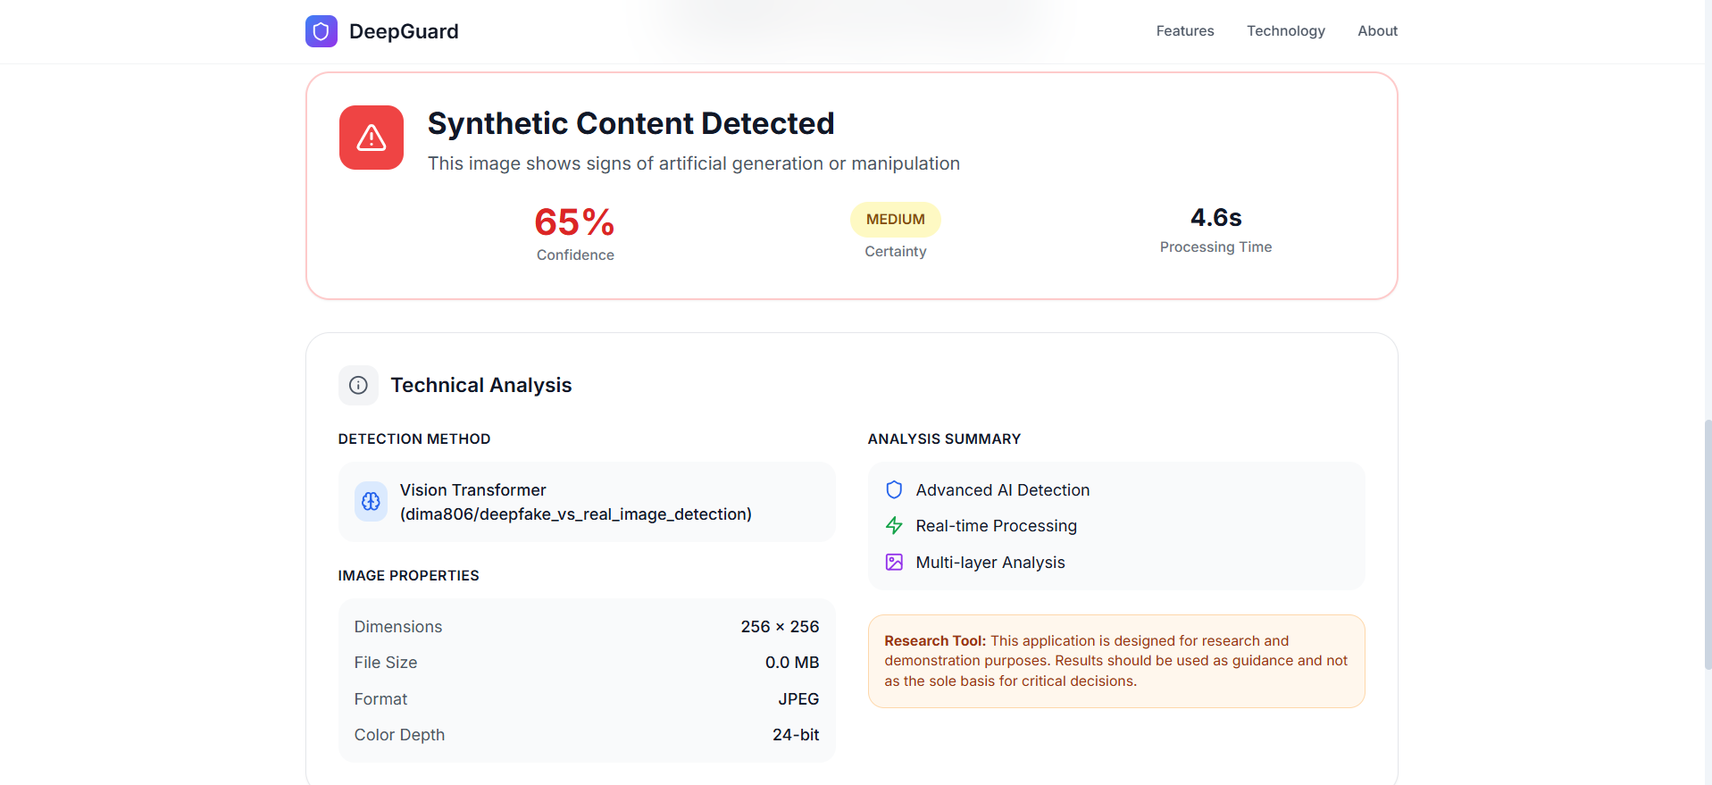Open the About page link
This screenshot has height=785, width=1712.
[x=1377, y=31]
